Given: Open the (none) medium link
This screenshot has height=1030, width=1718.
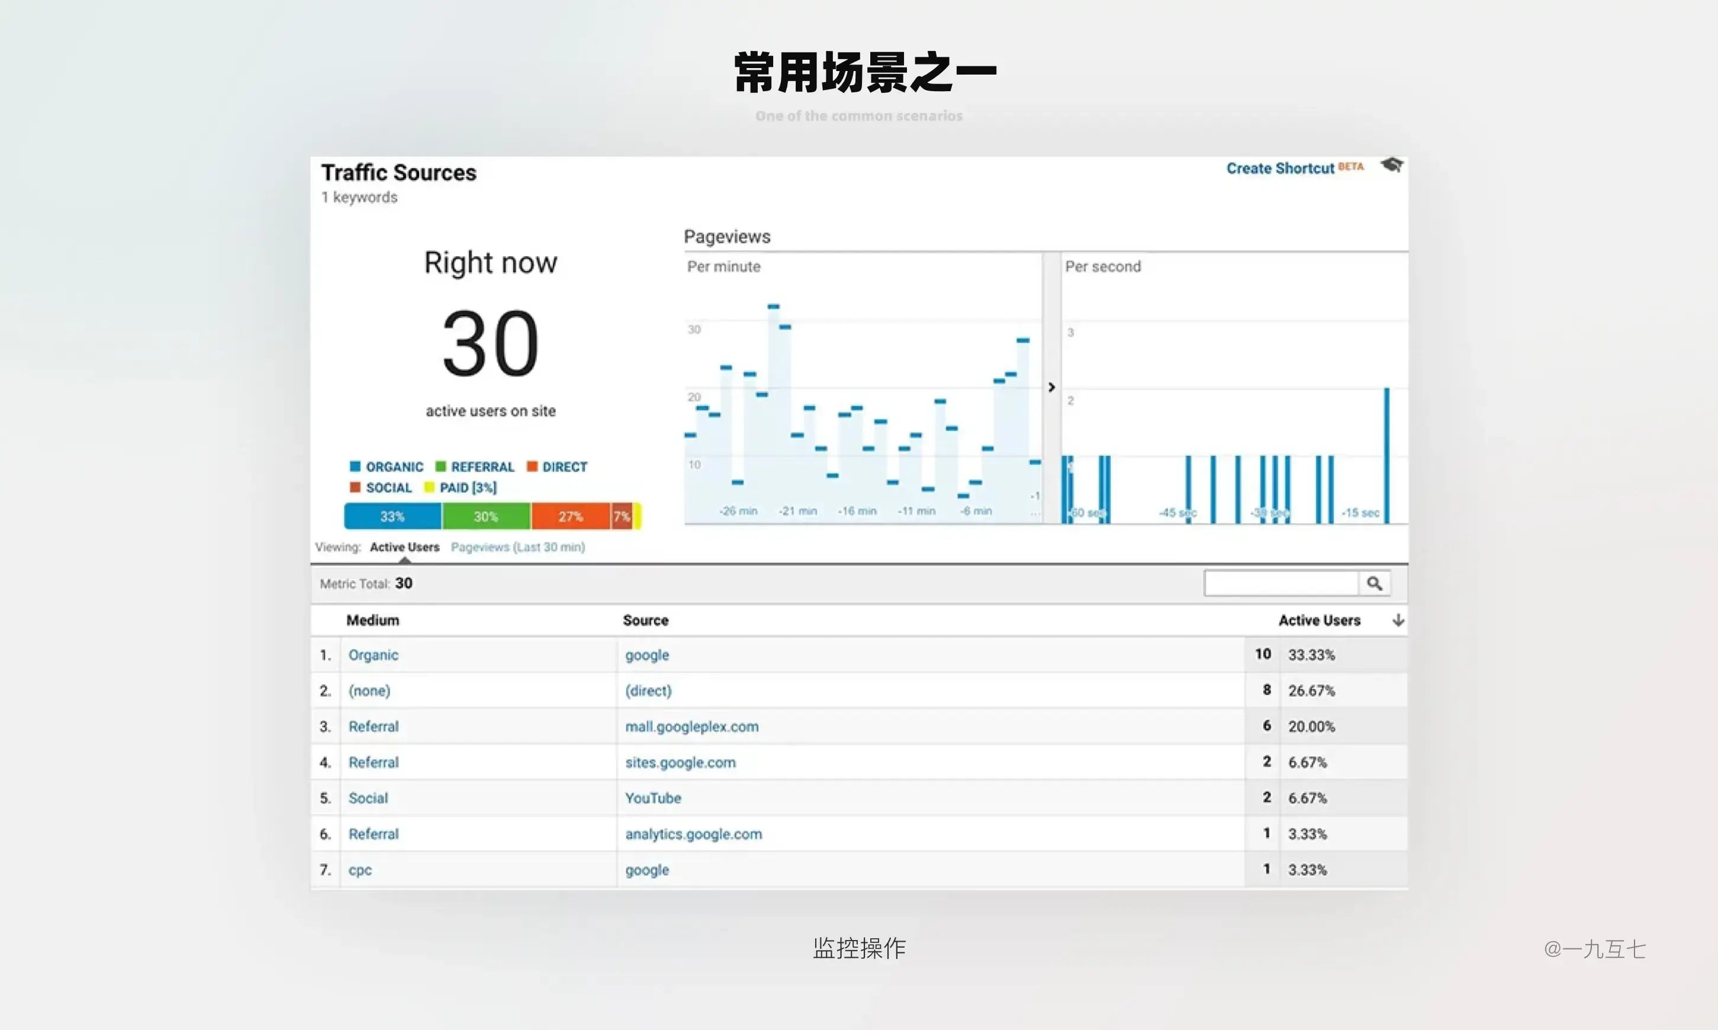Looking at the screenshot, I should pos(369,691).
